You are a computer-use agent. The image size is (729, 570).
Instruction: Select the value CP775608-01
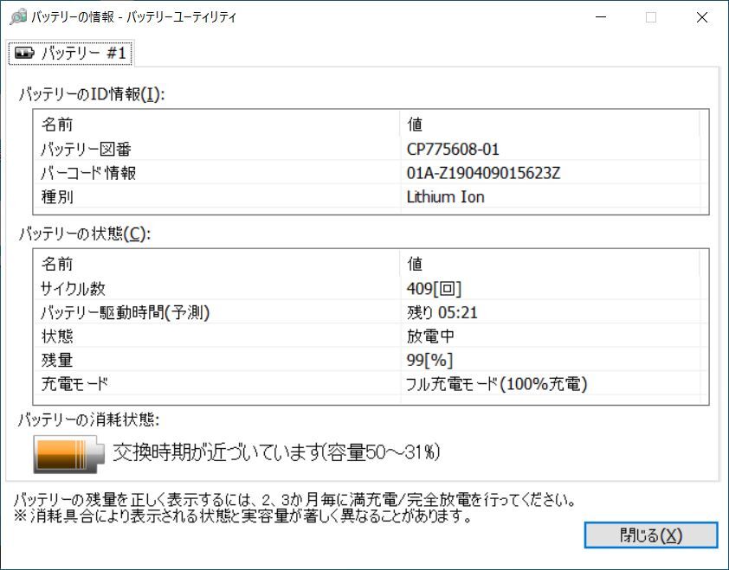[453, 149]
